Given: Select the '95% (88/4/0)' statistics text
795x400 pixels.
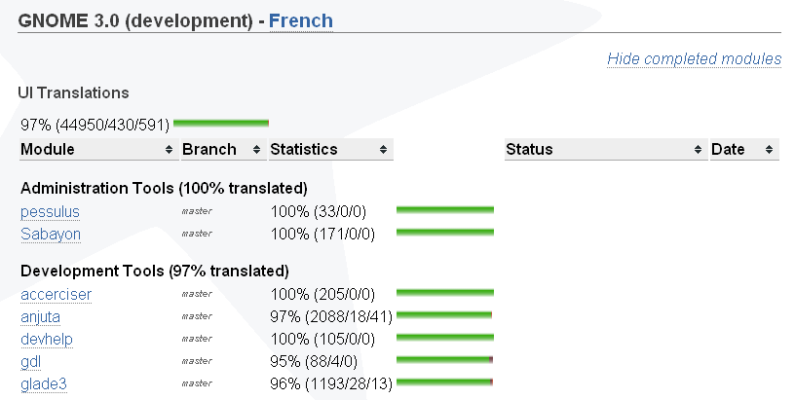Looking at the screenshot, I should point(314,361).
